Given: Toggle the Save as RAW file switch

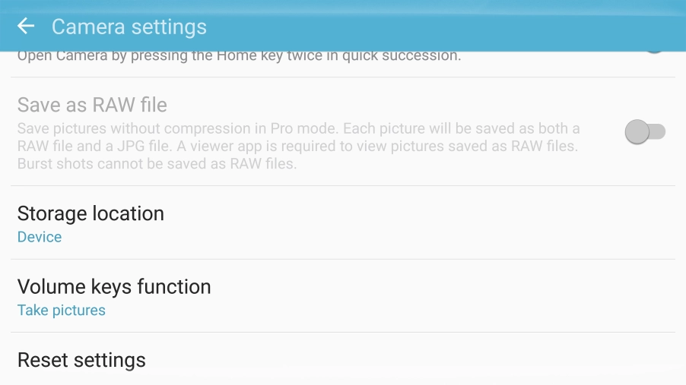Looking at the screenshot, I should 645,133.
